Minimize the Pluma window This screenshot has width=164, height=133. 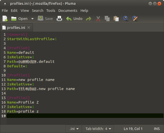click(x=150, y=4)
